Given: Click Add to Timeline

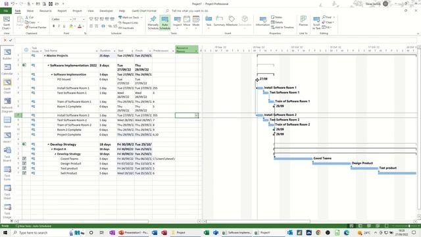Looking at the screenshot, I should point(282,28).
